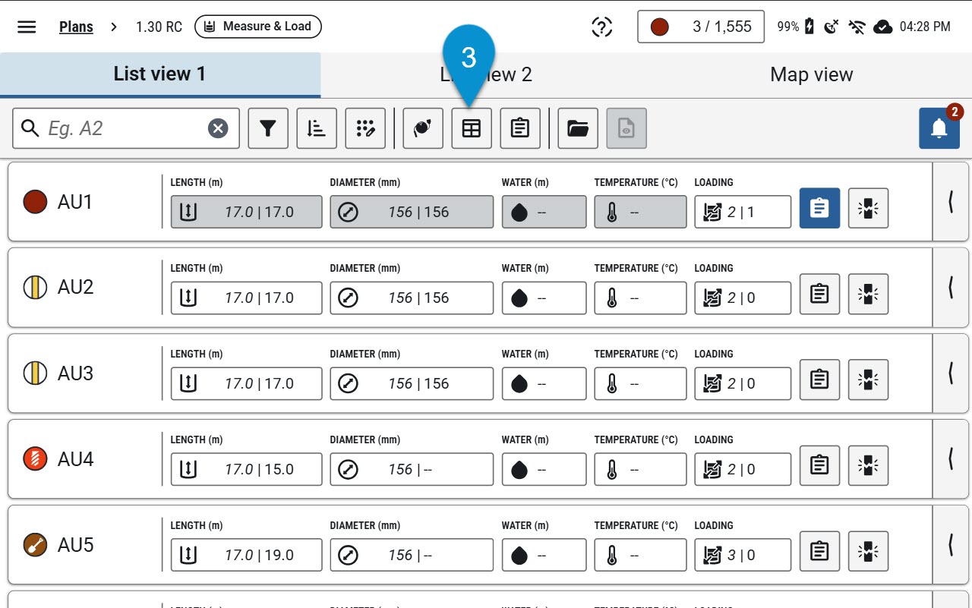
Task: Select the AU1 length field
Action: 246,212
